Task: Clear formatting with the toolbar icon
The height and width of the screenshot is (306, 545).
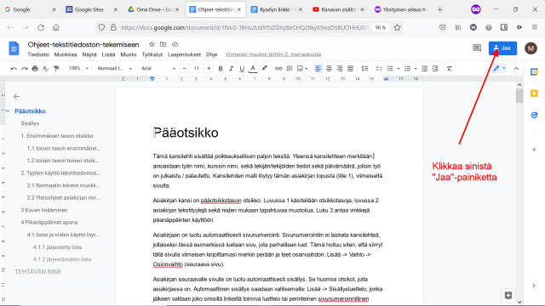Action: tap(450, 69)
